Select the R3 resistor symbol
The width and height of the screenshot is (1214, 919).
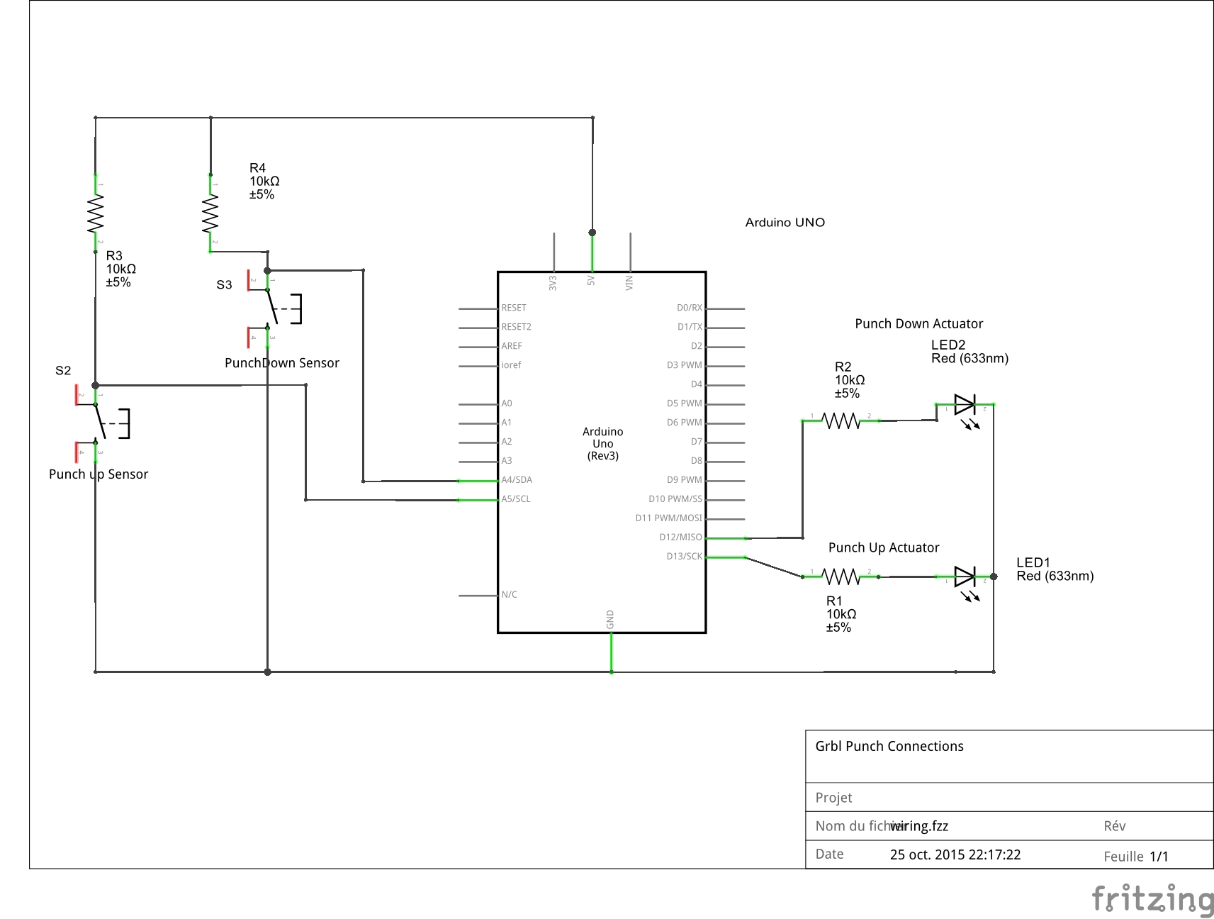96,213
